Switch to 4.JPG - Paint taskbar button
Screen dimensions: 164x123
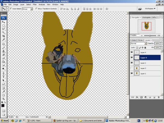[39, 121]
